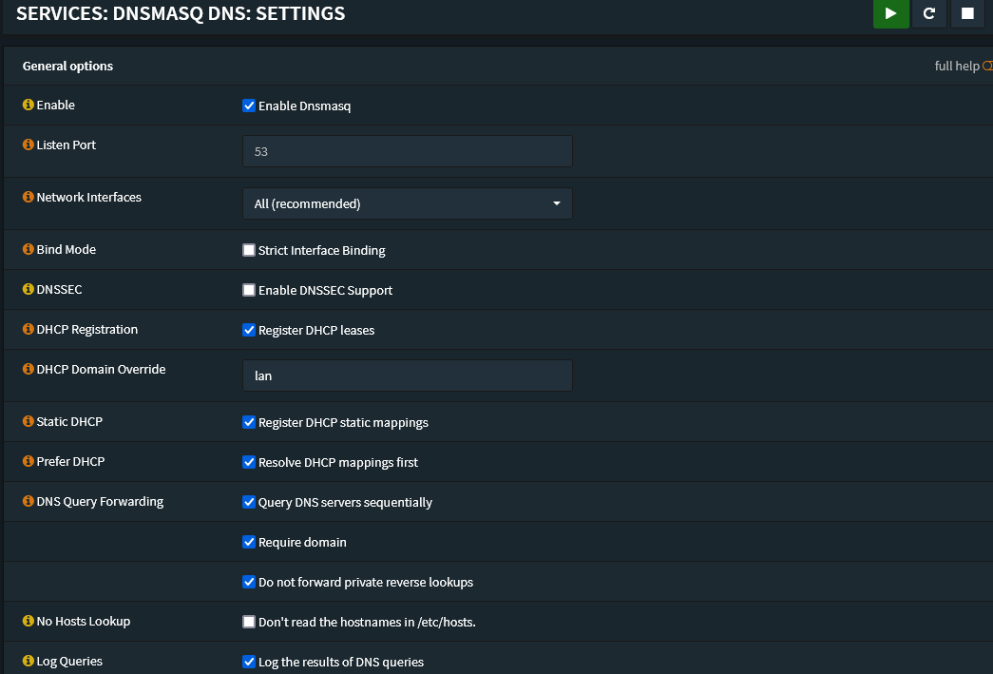The height and width of the screenshot is (674, 993).
Task: Click the No Hosts Lookup label
Action: coord(84,622)
